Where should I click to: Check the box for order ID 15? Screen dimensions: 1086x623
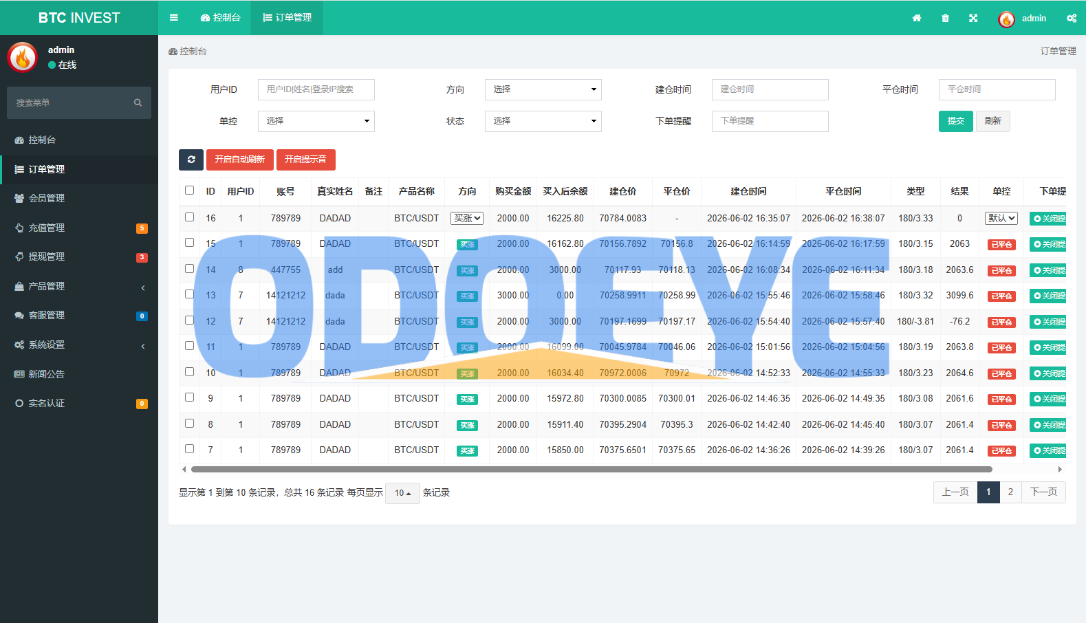coord(189,242)
